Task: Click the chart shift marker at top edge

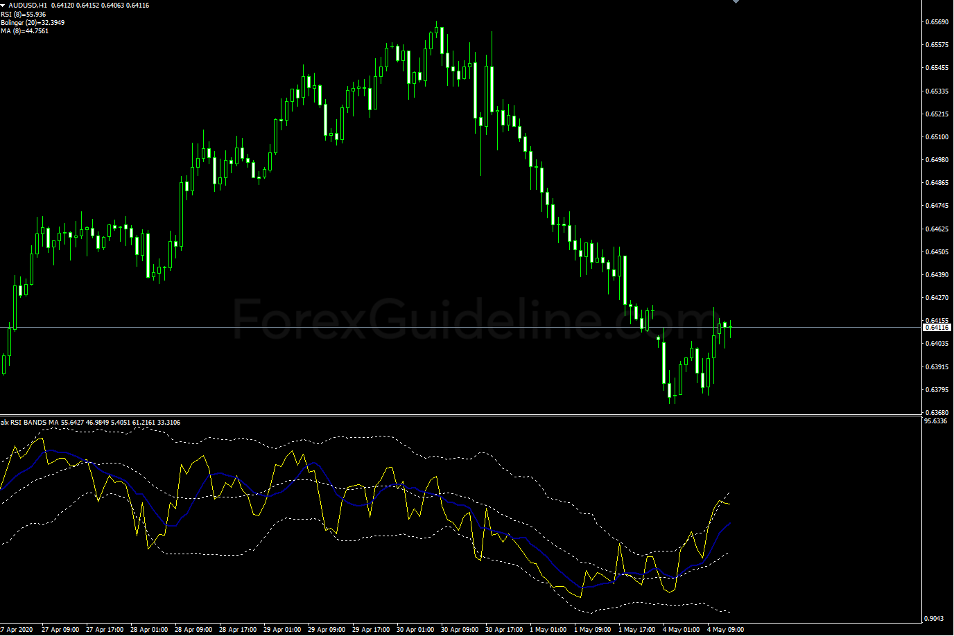Action: click(x=736, y=1)
